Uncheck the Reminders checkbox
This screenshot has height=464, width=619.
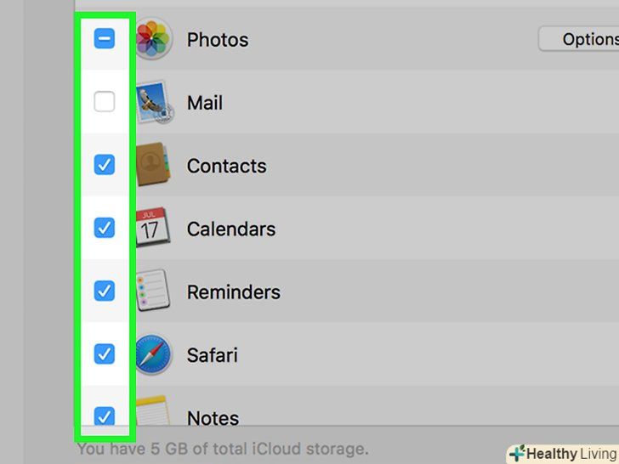(104, 291)
